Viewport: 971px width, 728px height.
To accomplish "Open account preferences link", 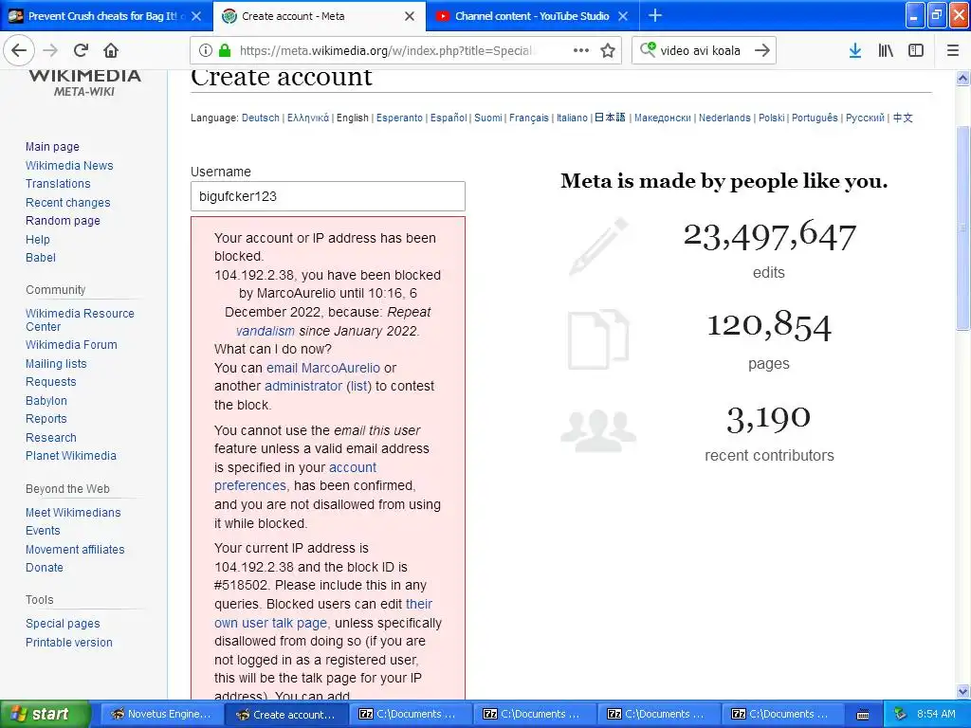I will pyautogui.click(x=296, y=476).
